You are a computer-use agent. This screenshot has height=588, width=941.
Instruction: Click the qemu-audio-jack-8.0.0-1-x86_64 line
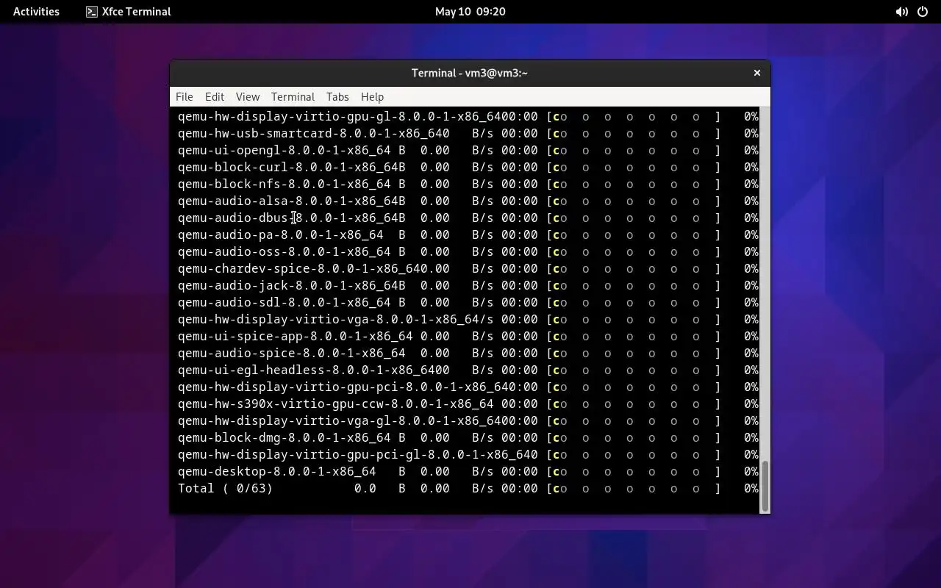tap(468, 286)
